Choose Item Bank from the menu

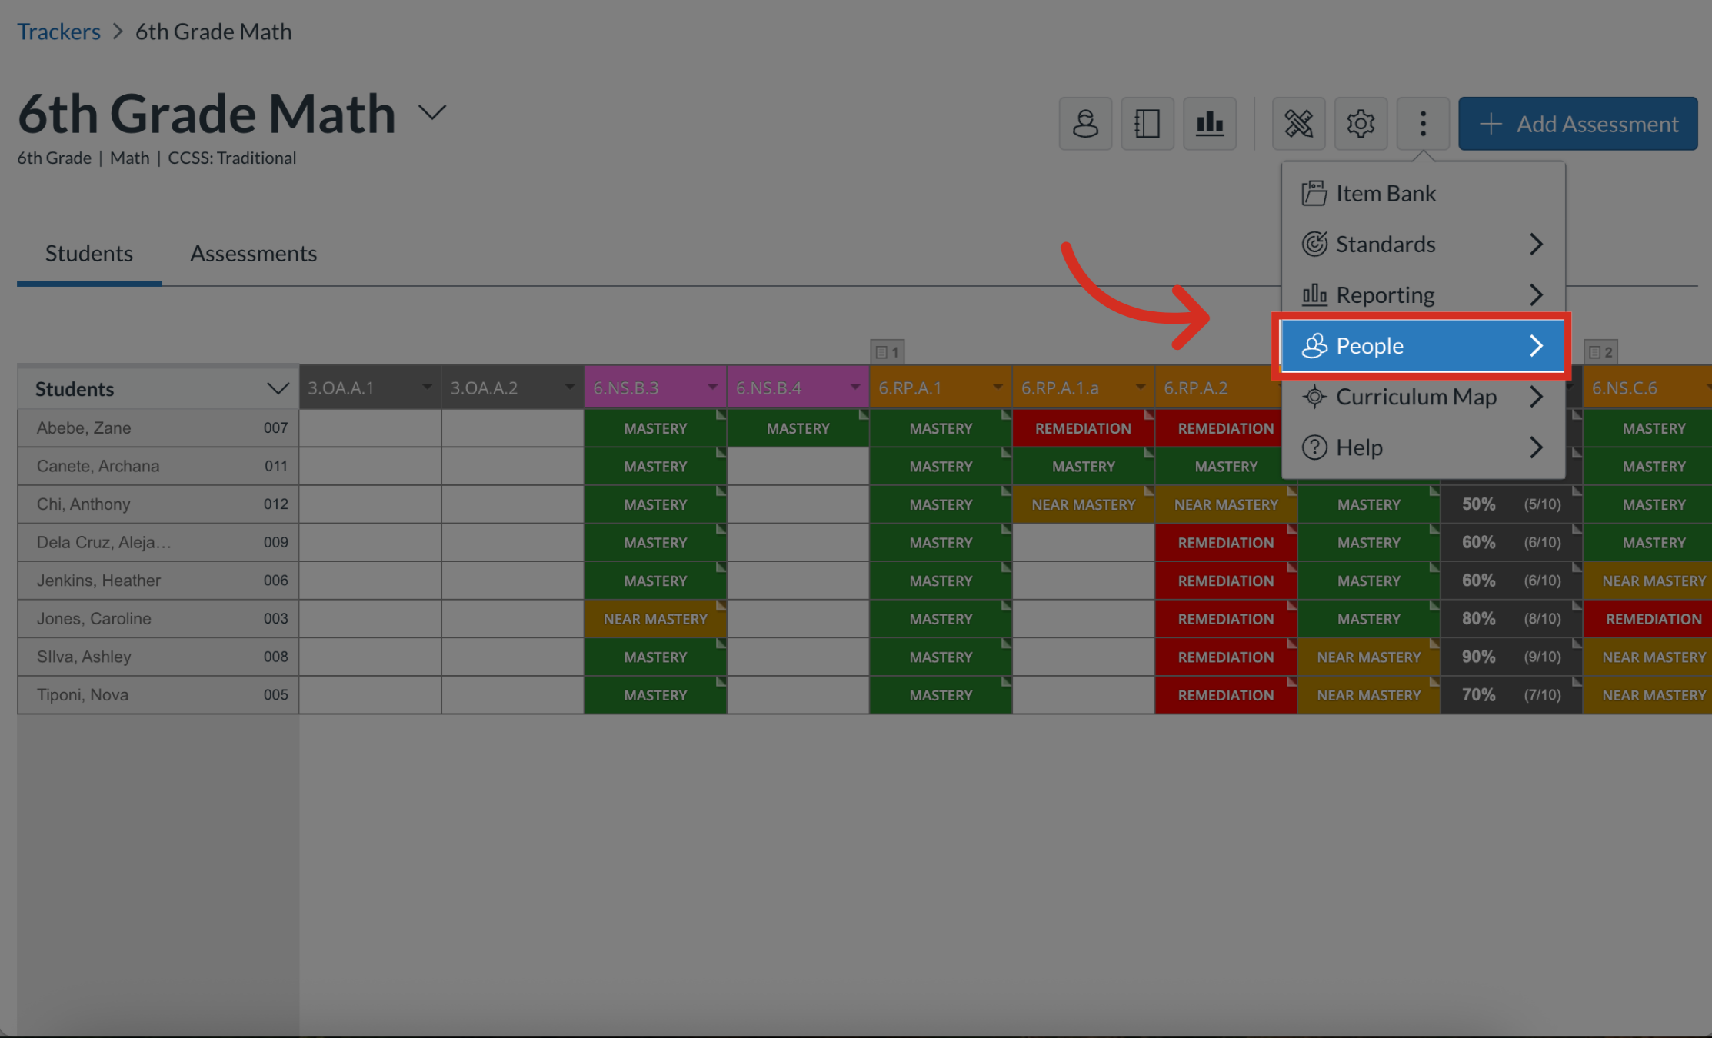coord(1385,193)
